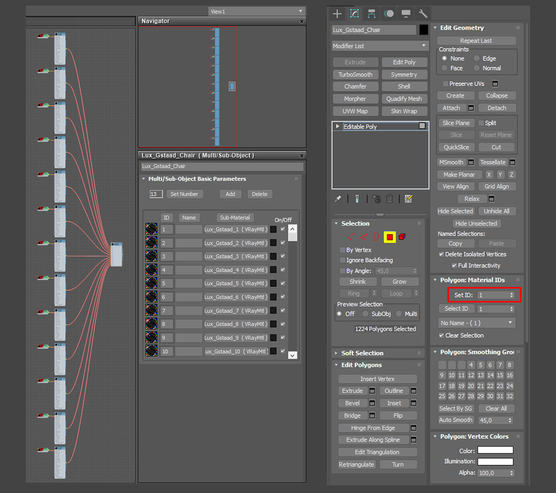The width and height of the screenshot is (556, 493).
Task: Click the Set Number button
Action: coord(184,194)
